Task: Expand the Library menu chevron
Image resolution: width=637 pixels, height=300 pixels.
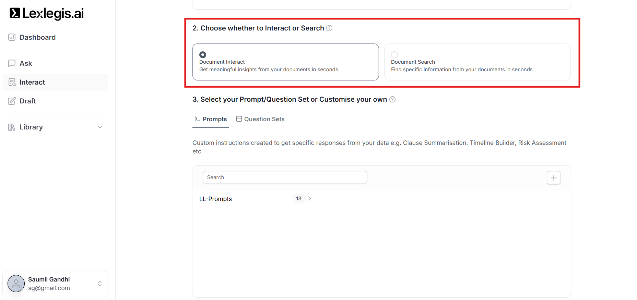Action: pos(100,127)
